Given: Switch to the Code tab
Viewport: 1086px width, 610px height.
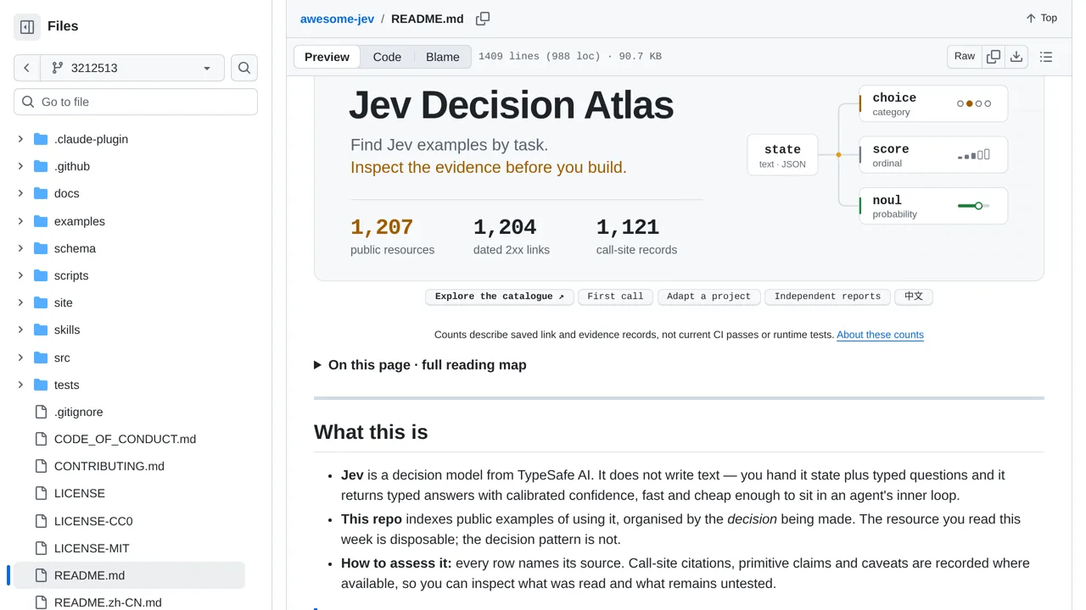Looking at the screenshot, I should [x=387, y=57].
